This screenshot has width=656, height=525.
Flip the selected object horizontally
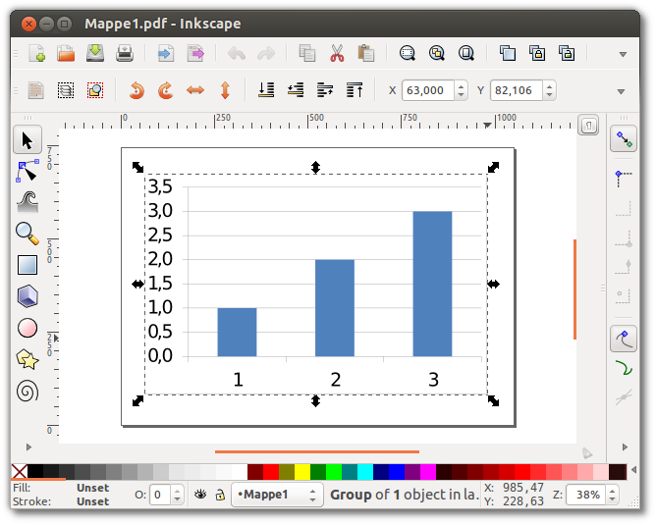[195, 90]
